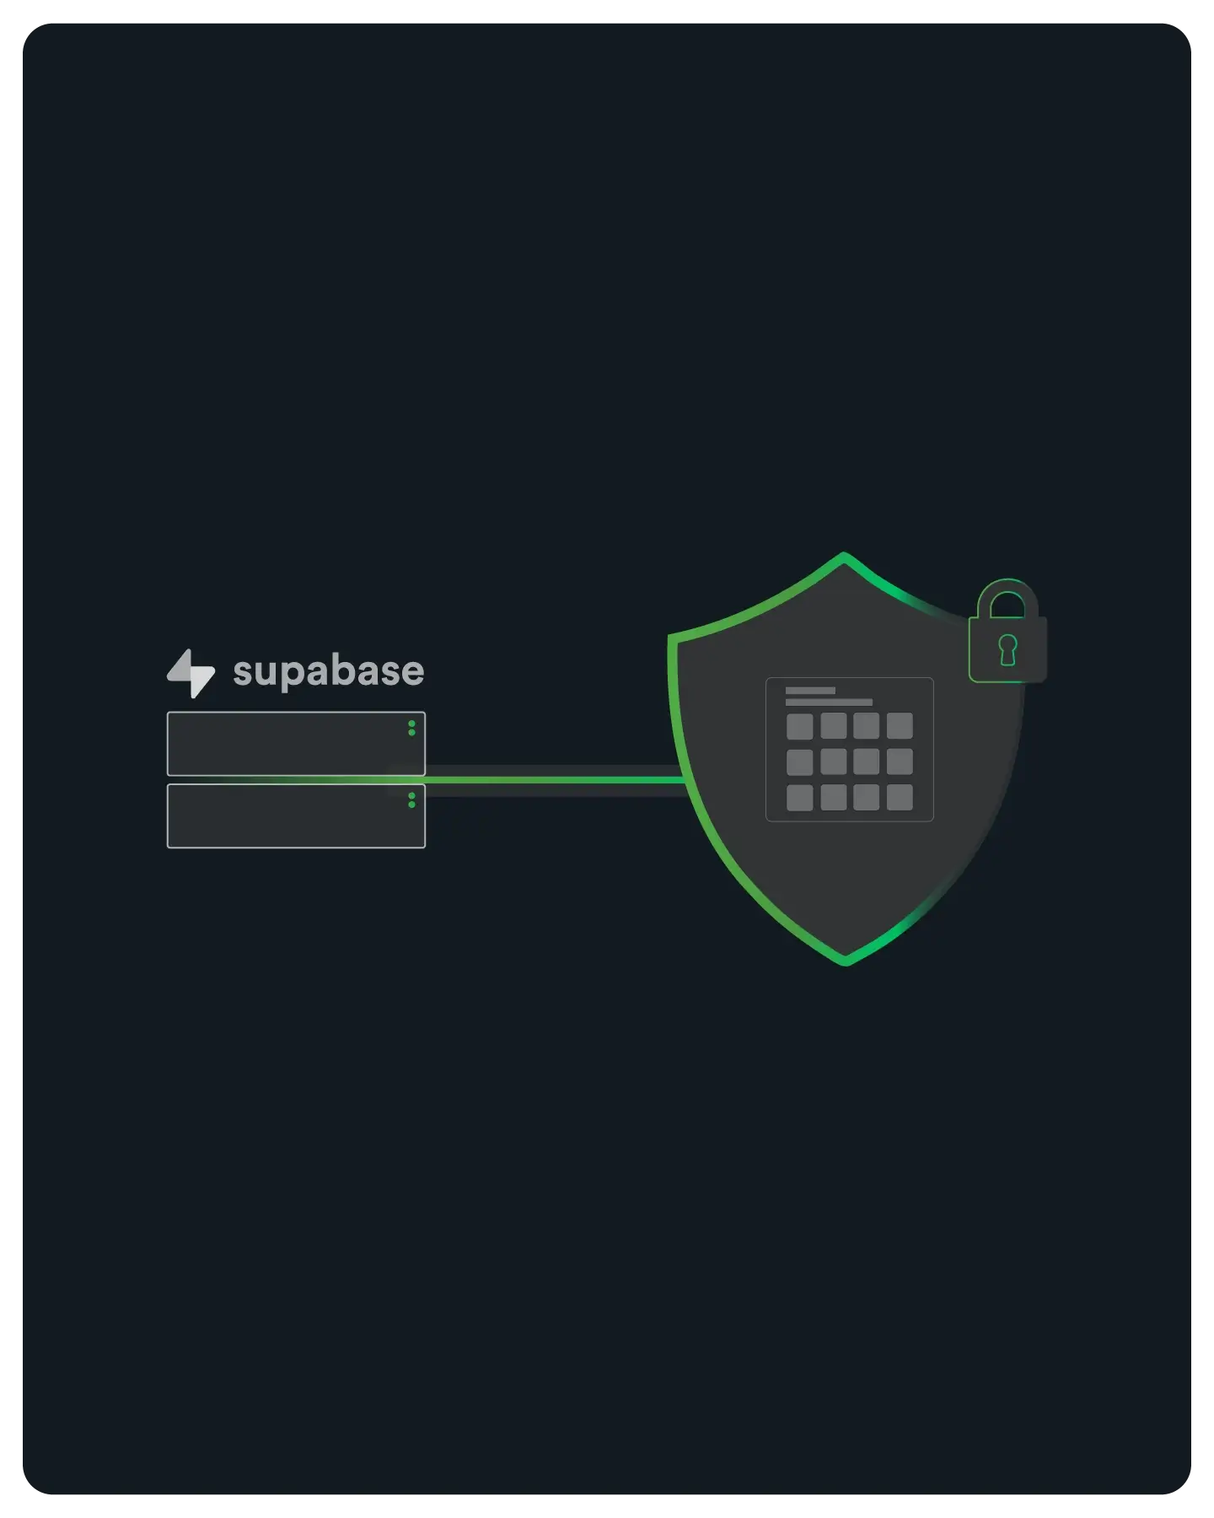1214x1518 pixels.
Task: Click the bottom tip of the shield
Action: [846, 961]
